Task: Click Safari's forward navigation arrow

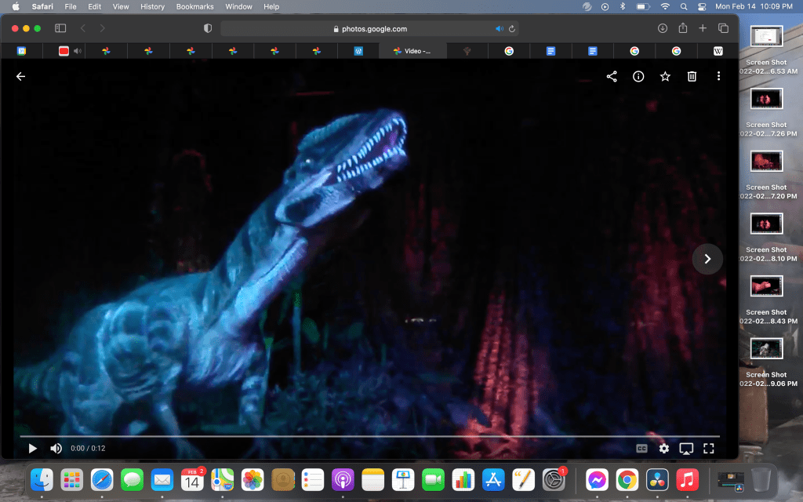Action: [x=103, y=28]
